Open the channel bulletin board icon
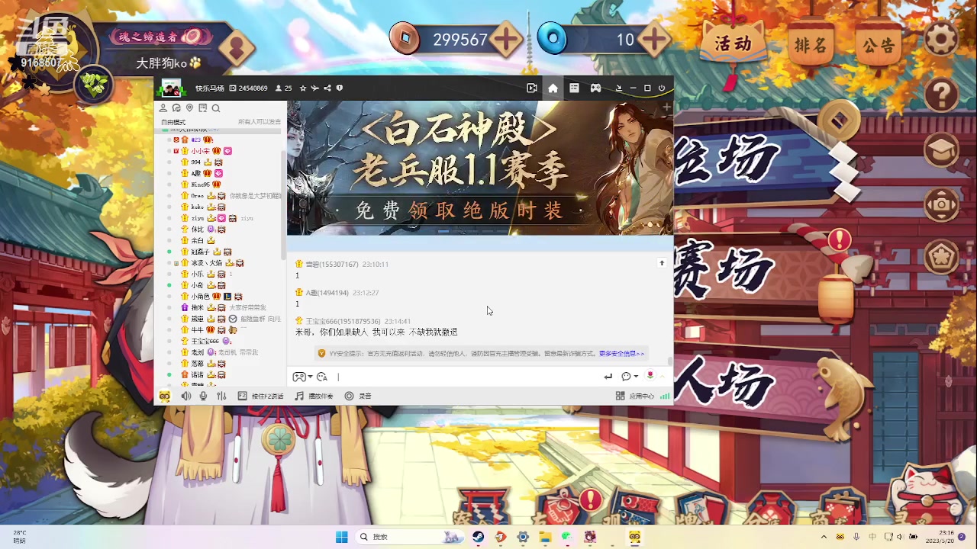 click(x=202, y=108)
